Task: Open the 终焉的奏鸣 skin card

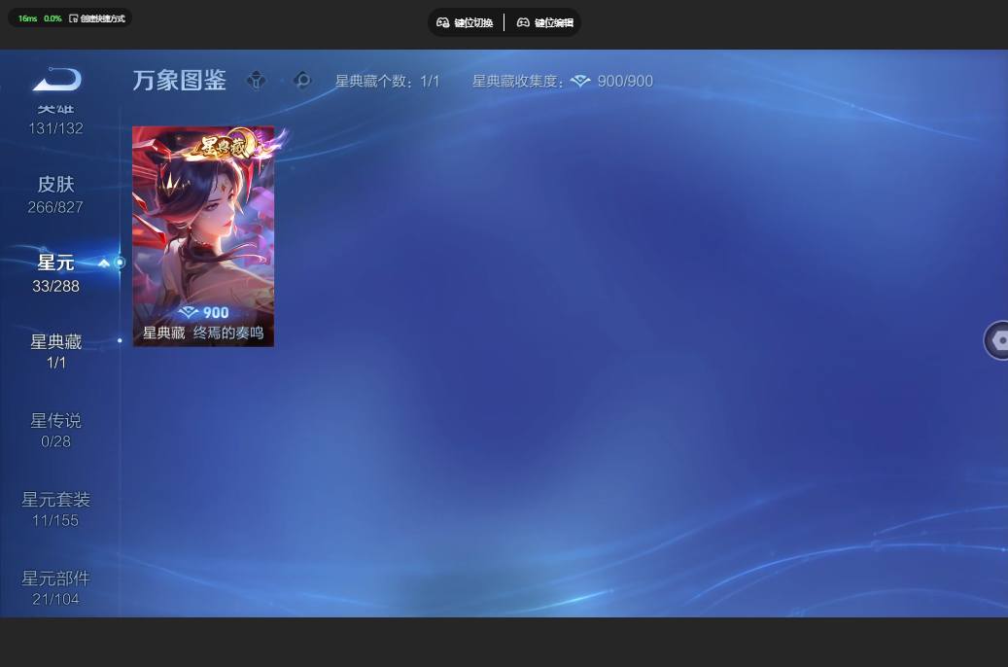Action: 203,236
